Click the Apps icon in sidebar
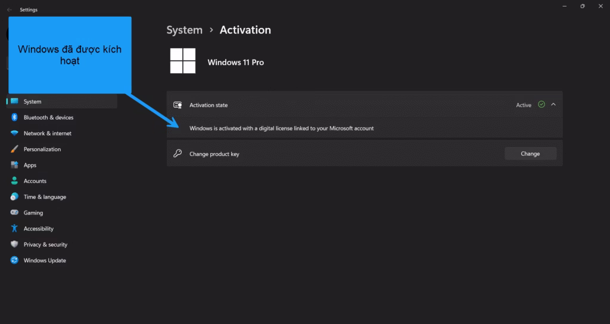 pos(14,165)
